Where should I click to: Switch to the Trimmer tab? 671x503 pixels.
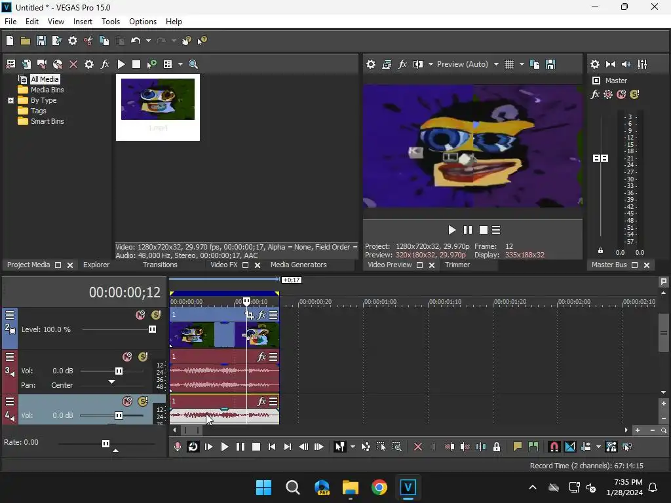457,265
